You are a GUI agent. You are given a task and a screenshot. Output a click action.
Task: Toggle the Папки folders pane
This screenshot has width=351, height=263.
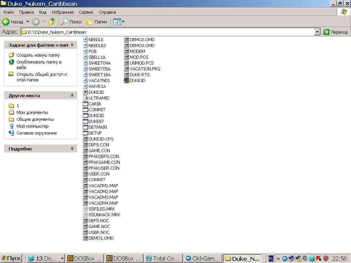(97, 22)
